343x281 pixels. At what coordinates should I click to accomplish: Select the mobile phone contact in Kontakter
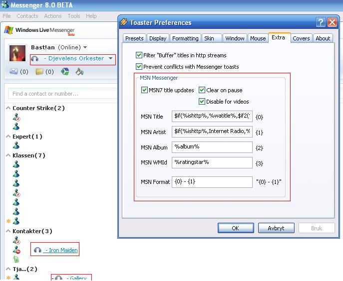[16, 259]
